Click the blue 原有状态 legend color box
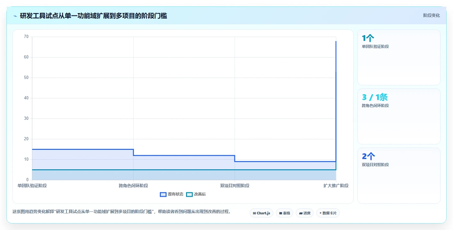453x230 pixels. pyautogui.click(x=163, y=194)
